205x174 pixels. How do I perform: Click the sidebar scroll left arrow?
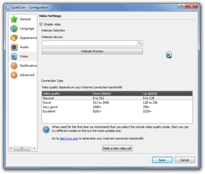11,148
